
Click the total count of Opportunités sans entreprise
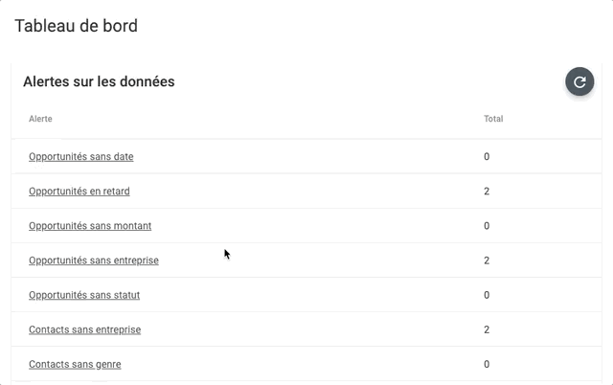[487, 260]
